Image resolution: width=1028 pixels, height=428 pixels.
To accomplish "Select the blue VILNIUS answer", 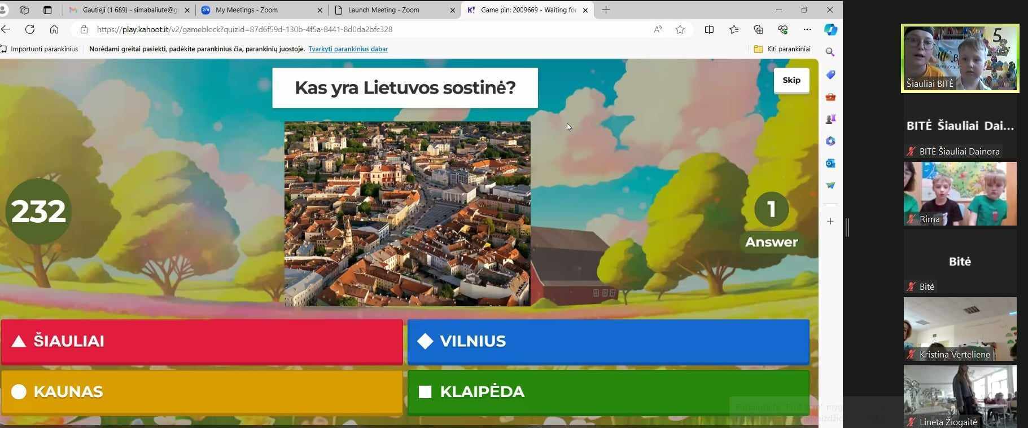I will 608,341.
